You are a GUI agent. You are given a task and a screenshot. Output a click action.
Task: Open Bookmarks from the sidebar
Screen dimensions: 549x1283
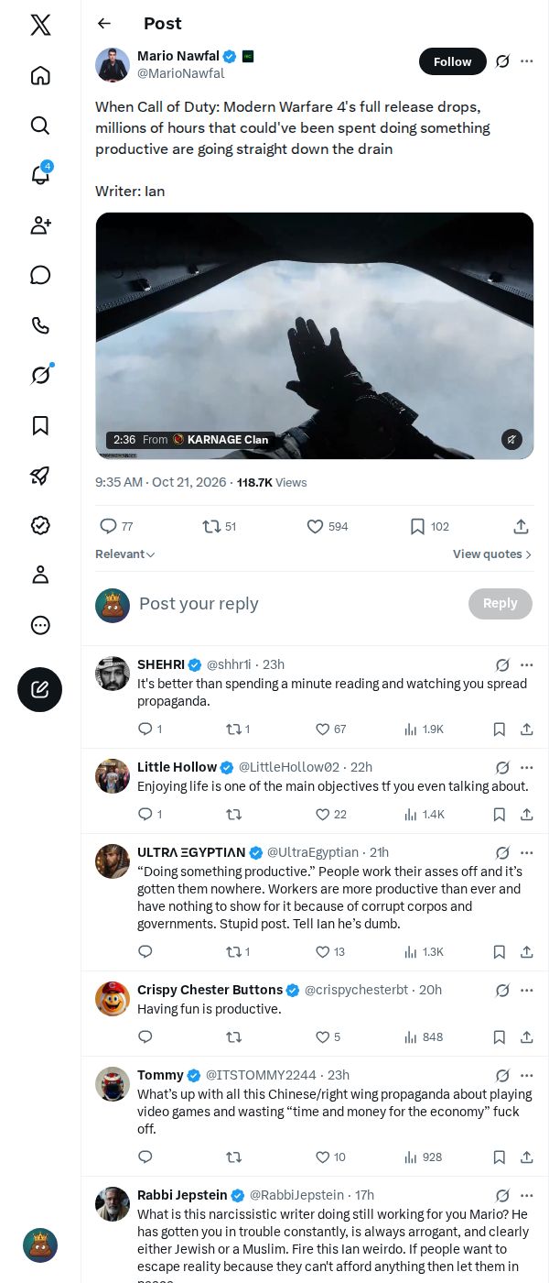coord(40,425)
